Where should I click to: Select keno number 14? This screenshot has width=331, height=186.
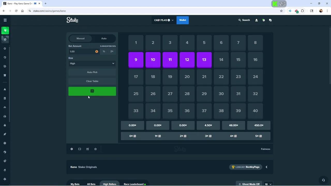(x=221, y=60)
